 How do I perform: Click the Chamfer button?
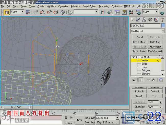tap(139, 107)
